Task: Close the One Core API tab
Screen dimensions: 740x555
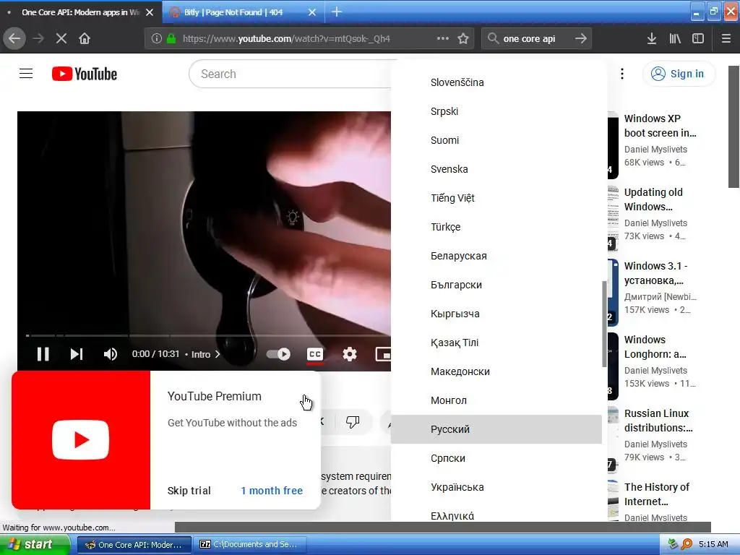Action: (150, 12)
